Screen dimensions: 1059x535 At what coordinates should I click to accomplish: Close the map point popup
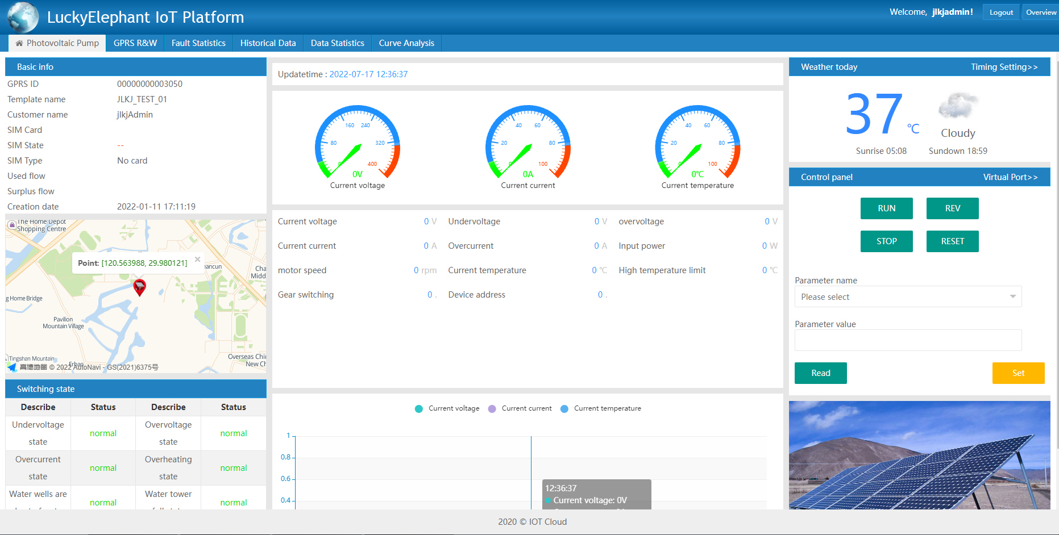(x=197, y=259)
